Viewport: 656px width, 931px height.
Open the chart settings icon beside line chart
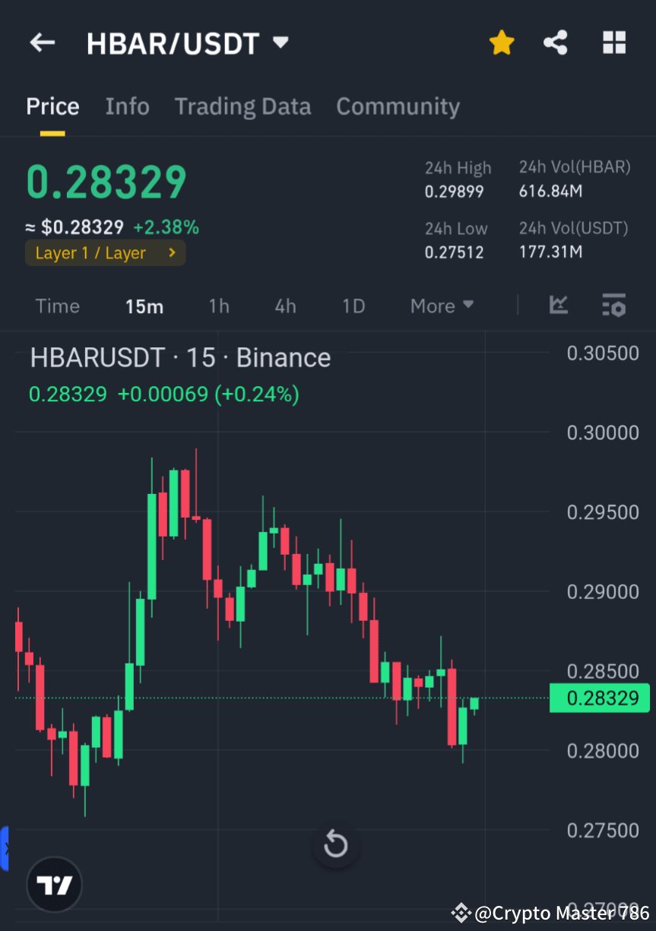(613, 306)
